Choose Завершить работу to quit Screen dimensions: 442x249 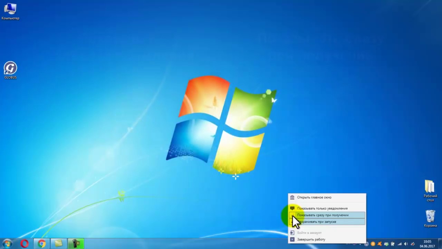[x=327, y=239]
